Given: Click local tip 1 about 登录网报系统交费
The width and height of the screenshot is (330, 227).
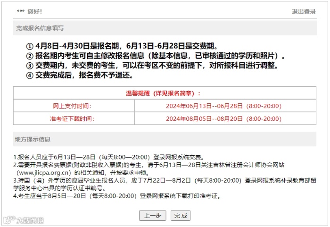Looking at the screenshot, I should coord(108,157).
